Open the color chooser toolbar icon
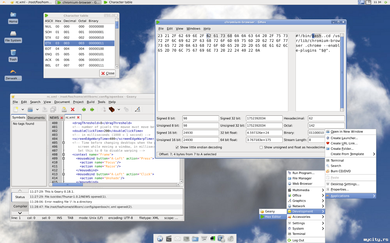The image size is (390, 243). pos(137,109)
